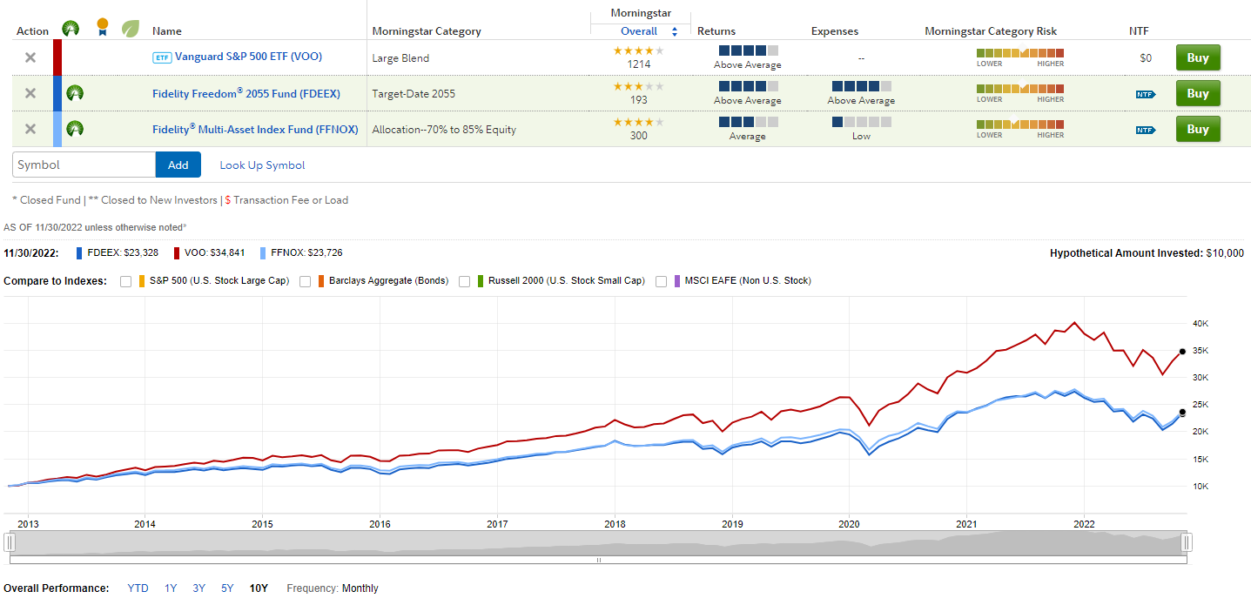Enable S&P 500 index comparison checkbox

[126, 281]
